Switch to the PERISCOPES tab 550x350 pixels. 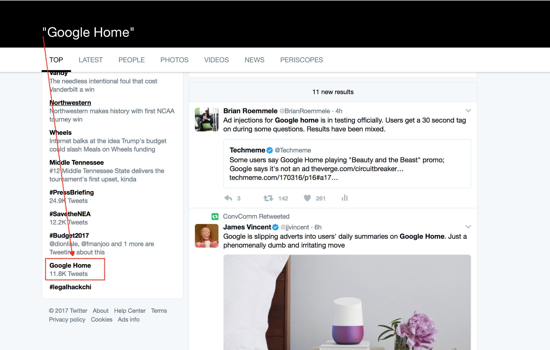(302, 60)
